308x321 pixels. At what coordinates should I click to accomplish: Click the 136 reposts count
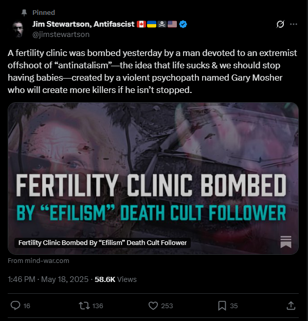[98, 306]
